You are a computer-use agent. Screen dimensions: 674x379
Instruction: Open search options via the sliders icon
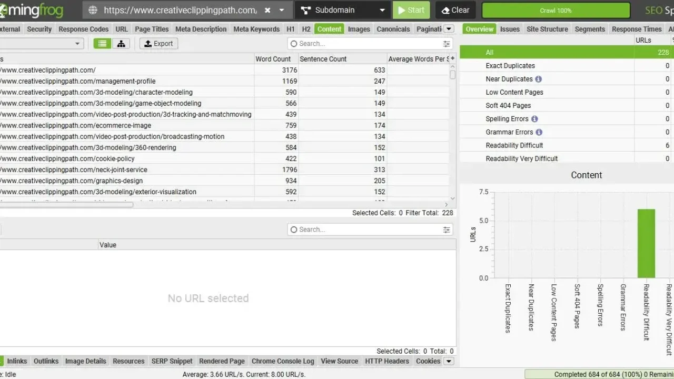tap(446, 44)
